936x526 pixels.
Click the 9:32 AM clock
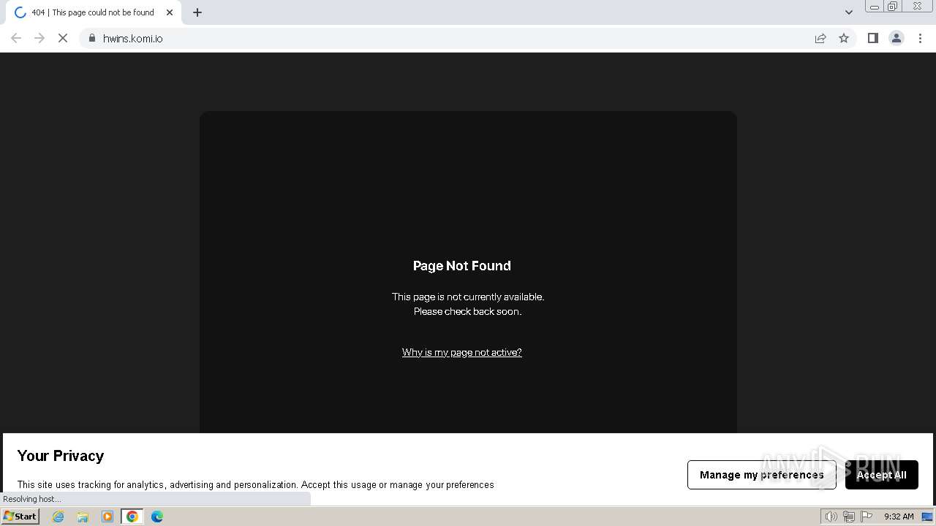click(899, 517)
